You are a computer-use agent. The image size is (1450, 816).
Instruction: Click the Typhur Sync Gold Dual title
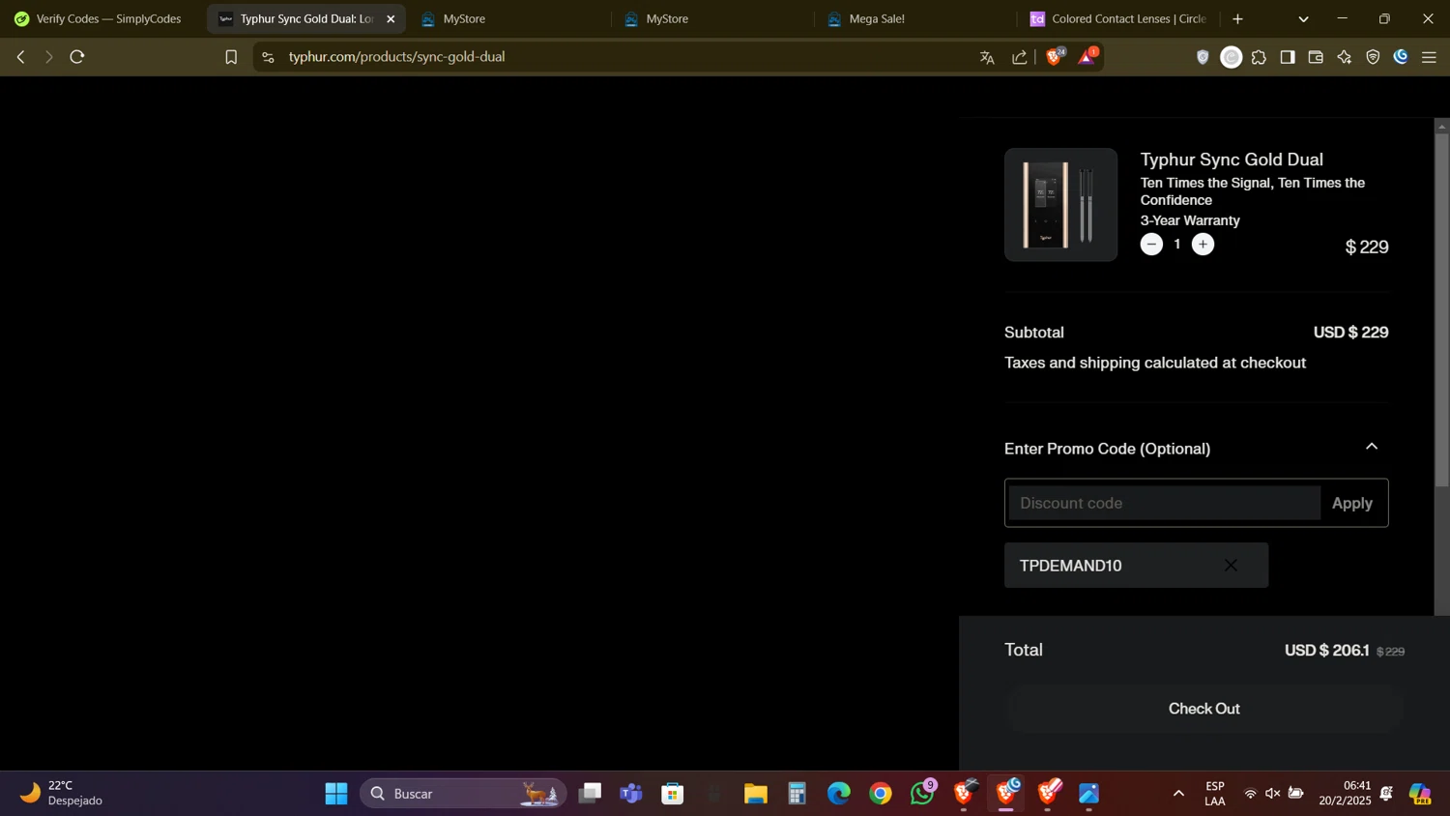pyautogui.click(x=1232, y=160)
